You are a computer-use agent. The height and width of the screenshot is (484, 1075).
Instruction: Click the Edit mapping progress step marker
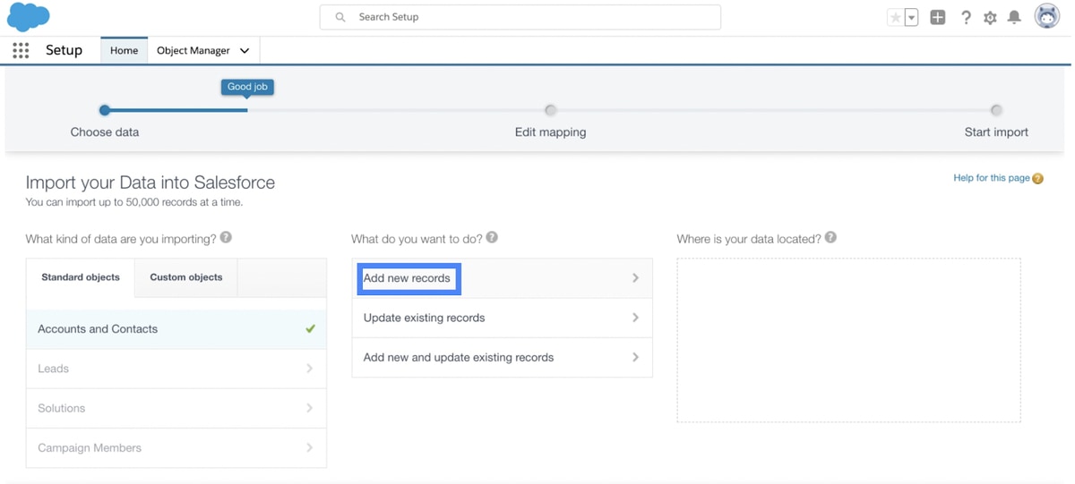pyautogui.click(x=550, y=110)
